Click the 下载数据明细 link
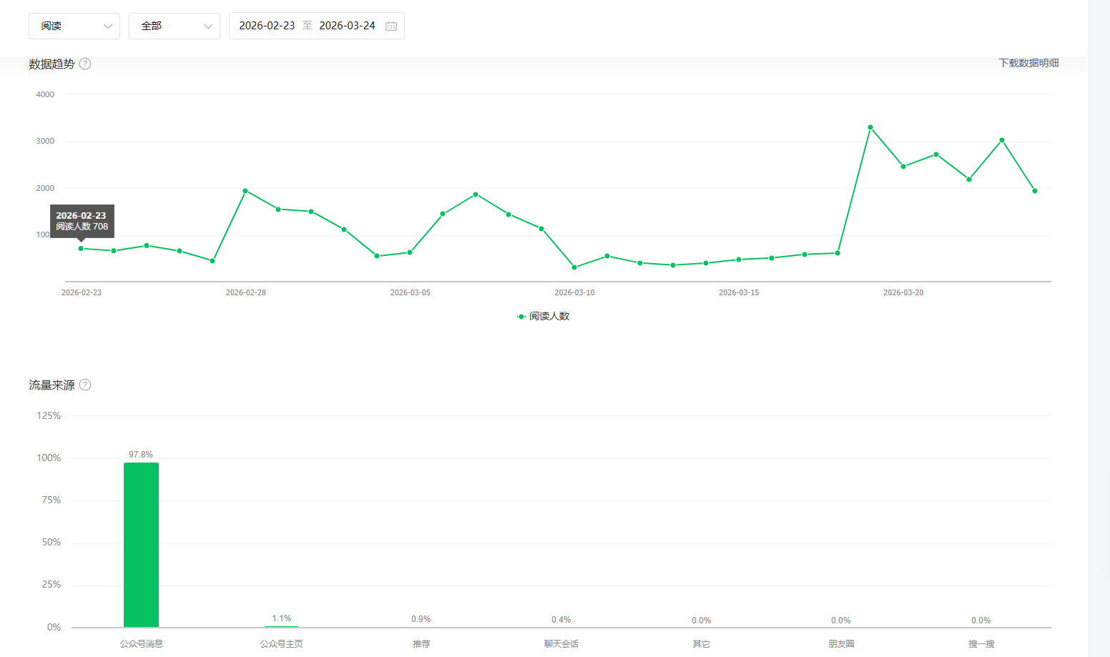 1028,63
